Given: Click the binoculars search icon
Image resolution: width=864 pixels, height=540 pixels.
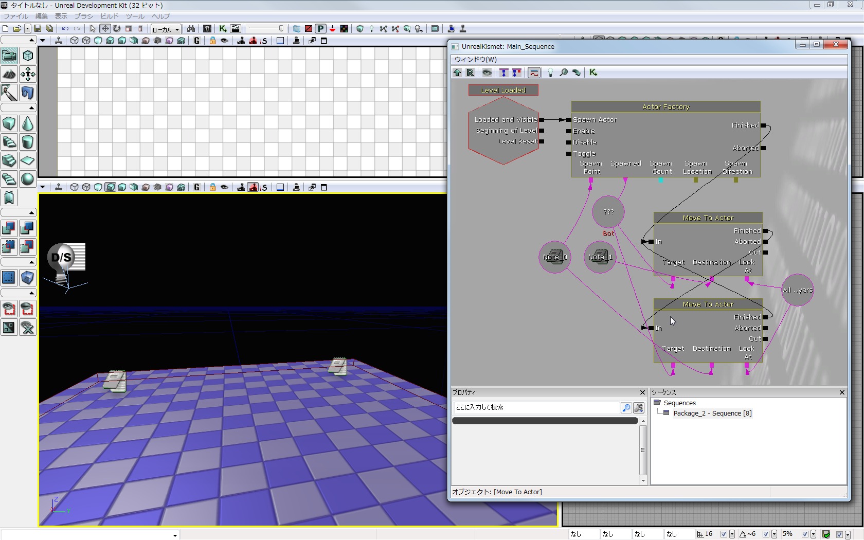Looking at the screenshot, I should (191, 29).
